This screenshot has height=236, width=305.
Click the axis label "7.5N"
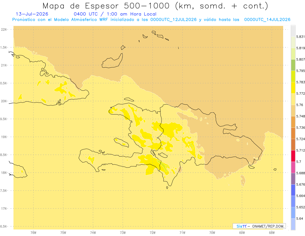[x=4, y=191]
